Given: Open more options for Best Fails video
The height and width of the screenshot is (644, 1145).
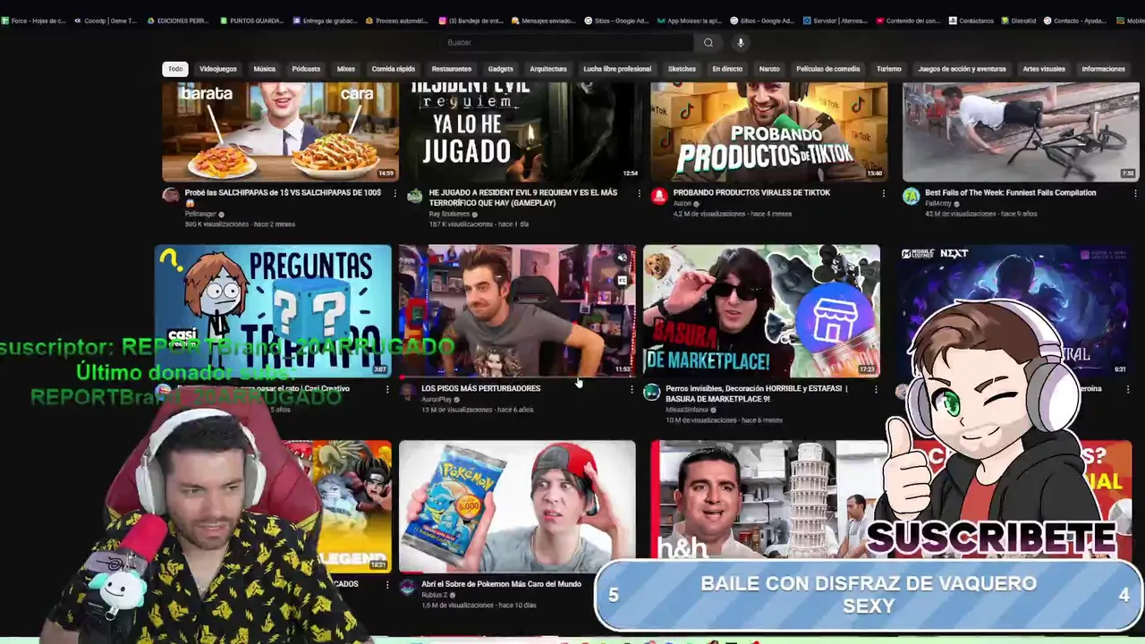Looking at the screenshot, I should (1135, 193).
